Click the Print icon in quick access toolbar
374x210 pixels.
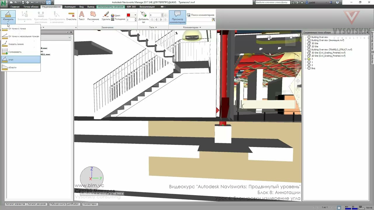[27, 2]
